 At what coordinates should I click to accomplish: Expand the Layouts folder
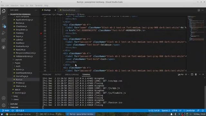tap(18, 60)
